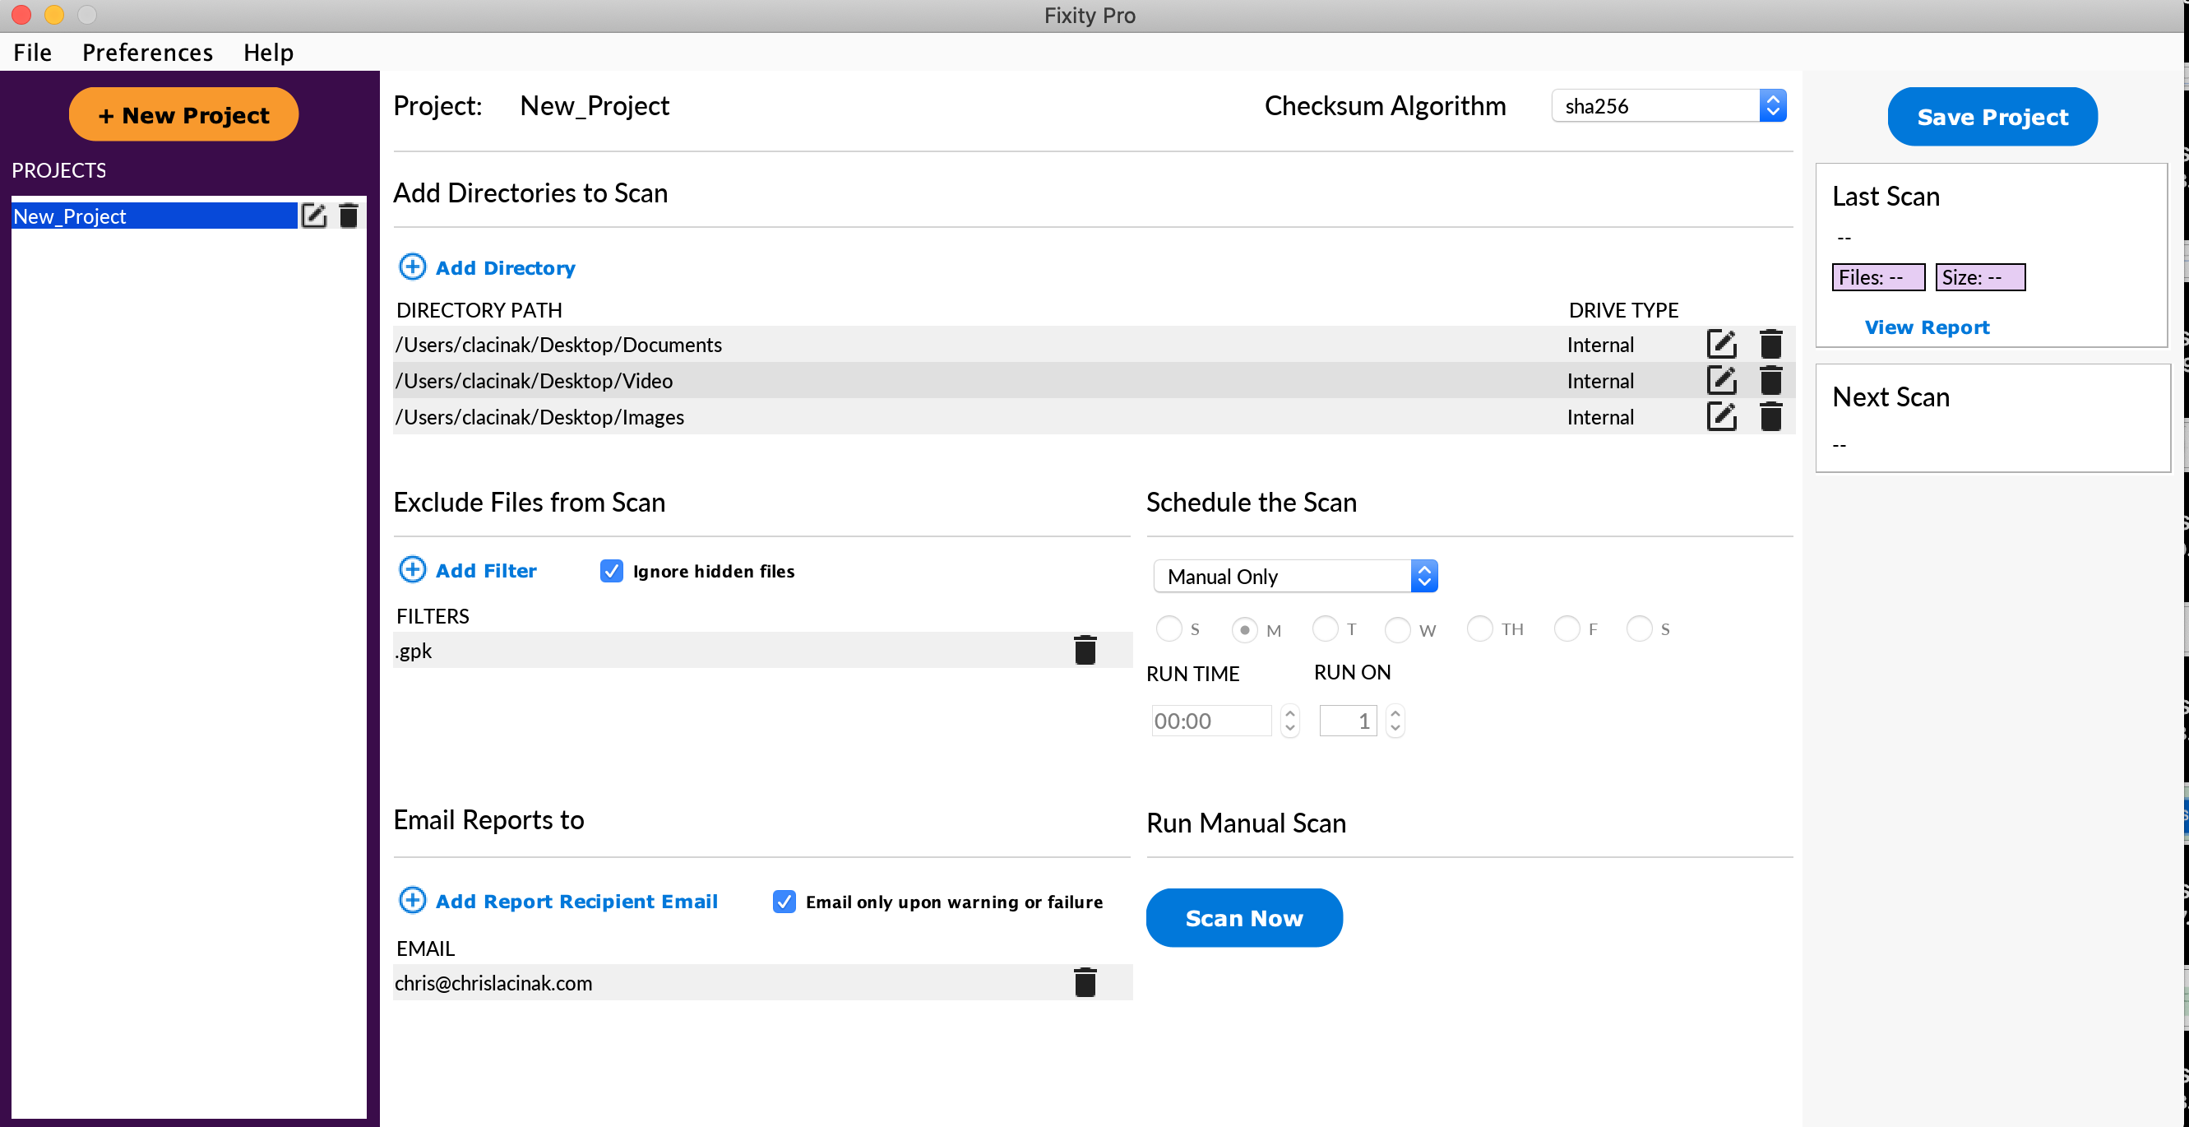Click the Add Filter link text
The height and width of the screenshot is (1127, 2189).
(x=486, y=570)
